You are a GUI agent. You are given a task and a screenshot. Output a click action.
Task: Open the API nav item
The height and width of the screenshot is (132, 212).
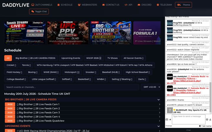tap(128, 5)
